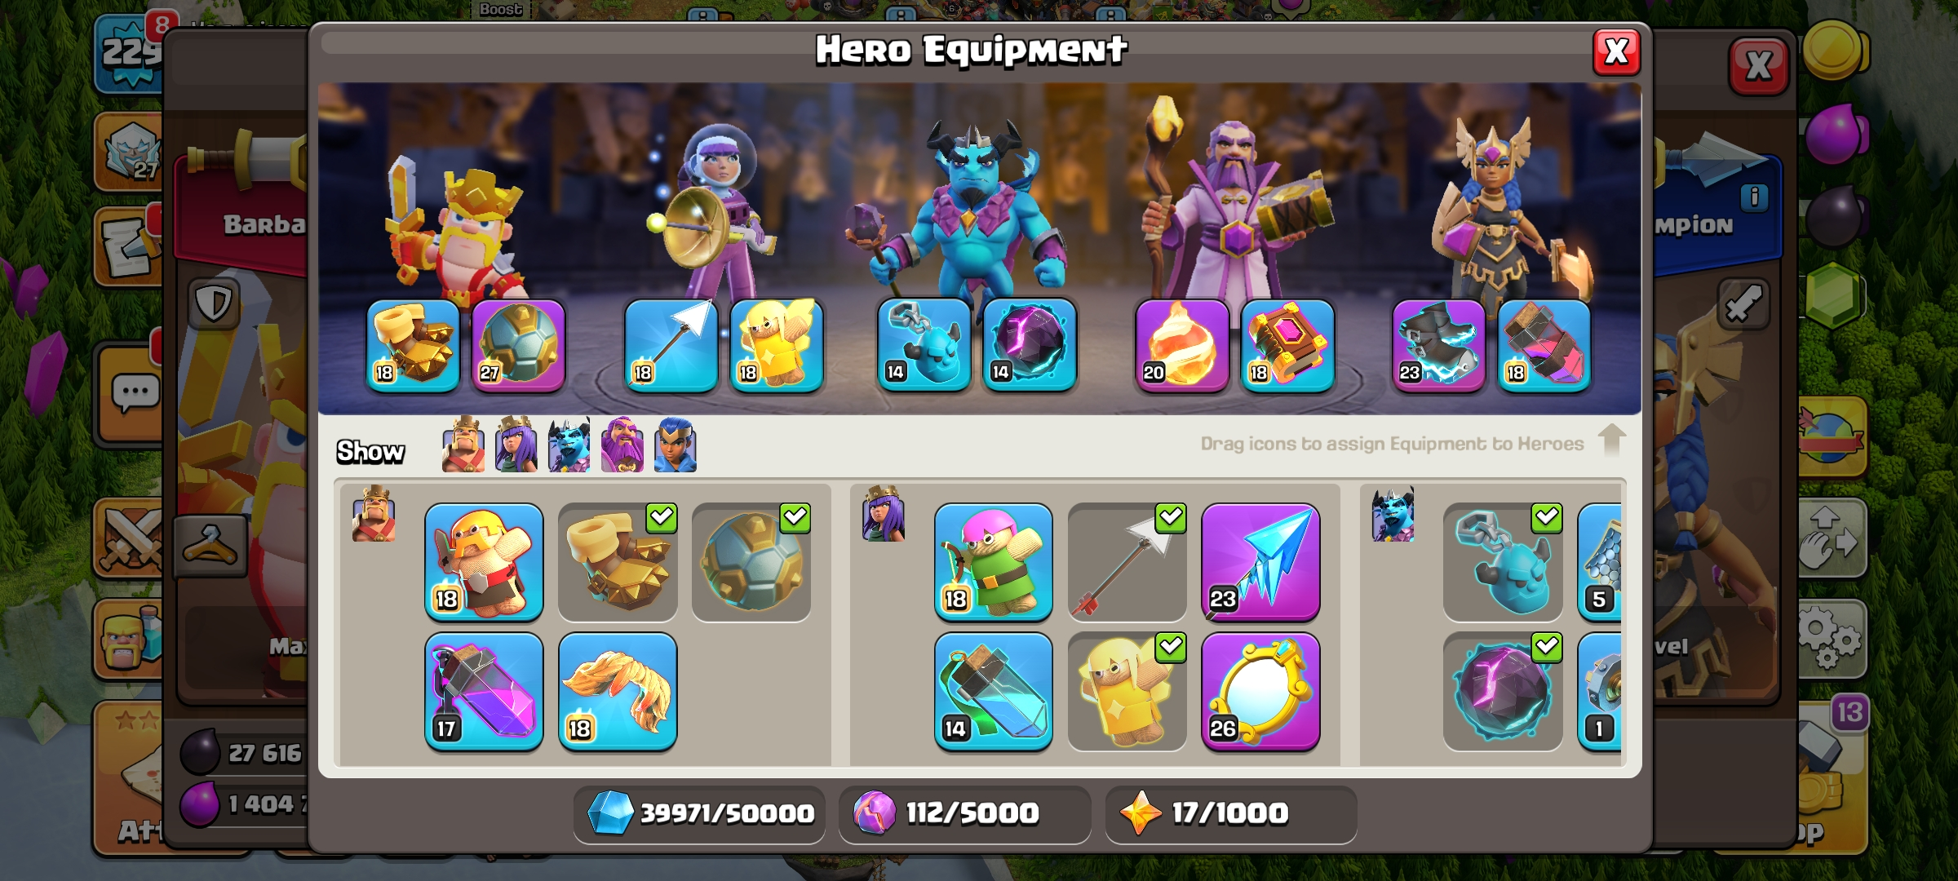Viewport: 1958px width, 881px height.
Task: Select the level 18 golden Vampstache equipment
Action: pos(618,691)
